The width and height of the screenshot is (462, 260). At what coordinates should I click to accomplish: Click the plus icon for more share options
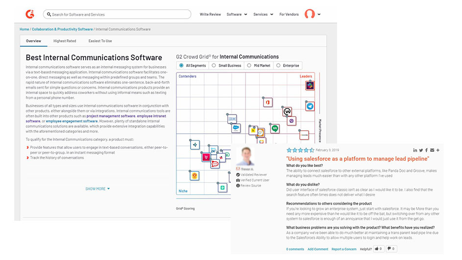438,150
